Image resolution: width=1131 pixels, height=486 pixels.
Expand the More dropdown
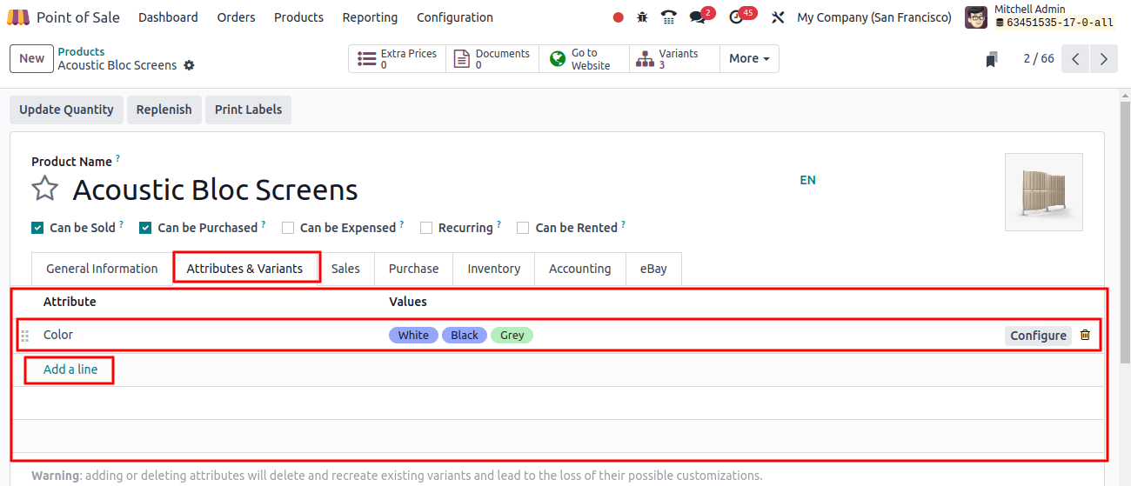click(749, 59)
